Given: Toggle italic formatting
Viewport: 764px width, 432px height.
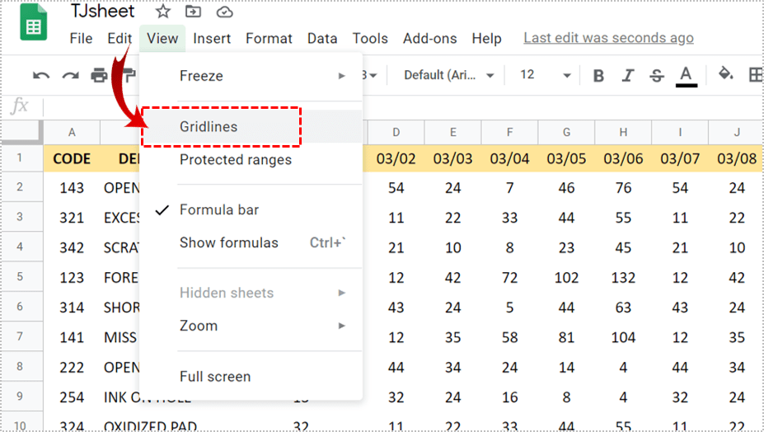Looking at the screenshot, I should [627, 76].
